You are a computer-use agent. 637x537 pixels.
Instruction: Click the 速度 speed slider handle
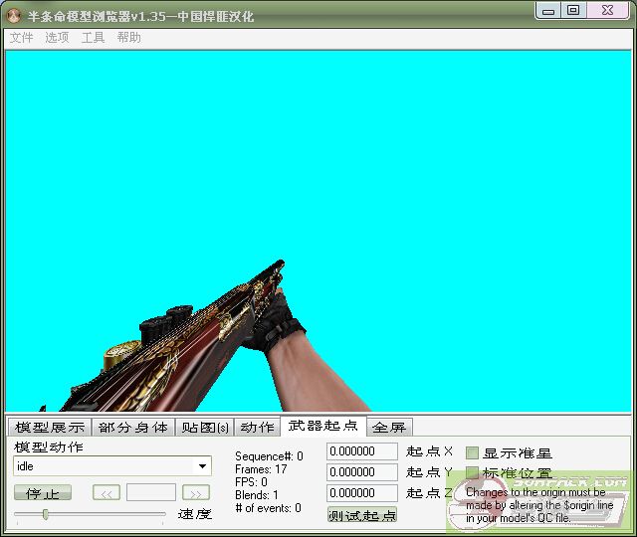pyautogui.click(x=45, y=514)
